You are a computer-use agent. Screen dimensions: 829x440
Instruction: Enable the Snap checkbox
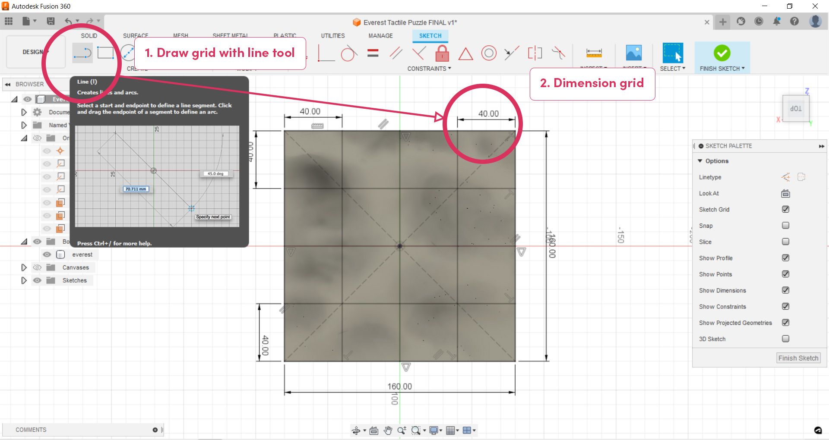[x=785, y=226]
